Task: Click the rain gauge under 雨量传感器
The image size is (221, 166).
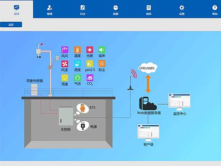Action: pos(34,90)
